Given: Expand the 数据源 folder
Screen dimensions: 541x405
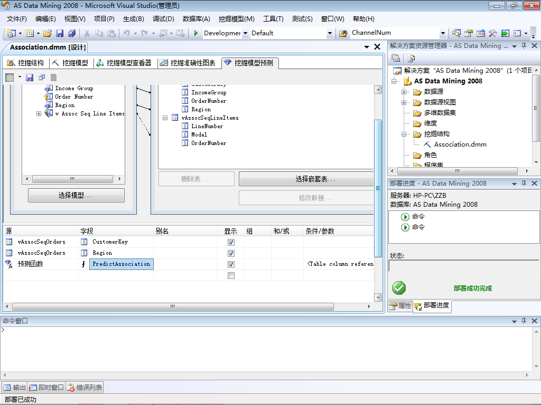Looking at the screenshot, I should (404, 92).
